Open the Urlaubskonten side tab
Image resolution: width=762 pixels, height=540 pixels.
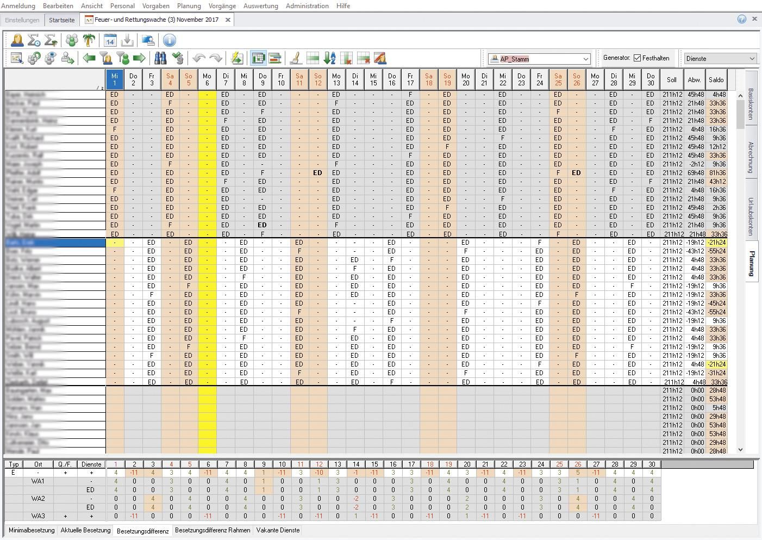(751, 216)
